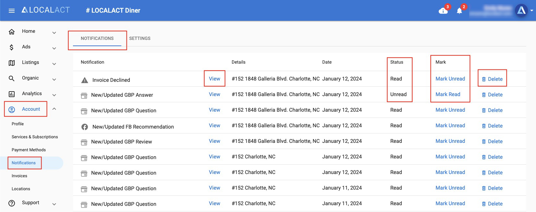Click the Listings map icon
536x212 pixels.
12,63
